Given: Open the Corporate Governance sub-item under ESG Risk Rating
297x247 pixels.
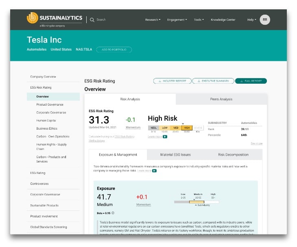Looking at the screenshot, I should coord(51,113).
